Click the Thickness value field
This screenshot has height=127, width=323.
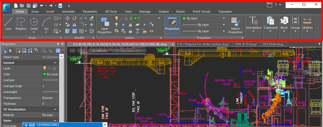point(50,104)
